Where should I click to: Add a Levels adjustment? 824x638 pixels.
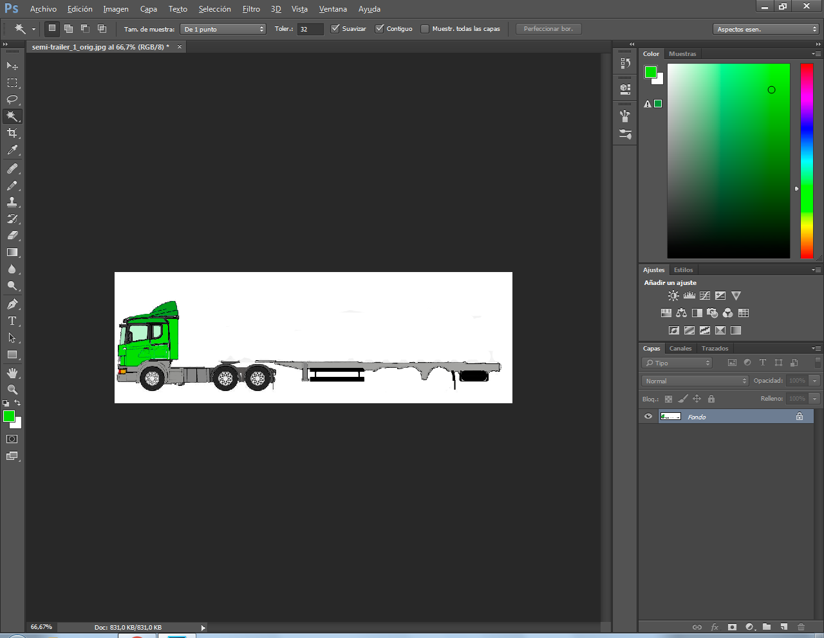click(689, 296)
